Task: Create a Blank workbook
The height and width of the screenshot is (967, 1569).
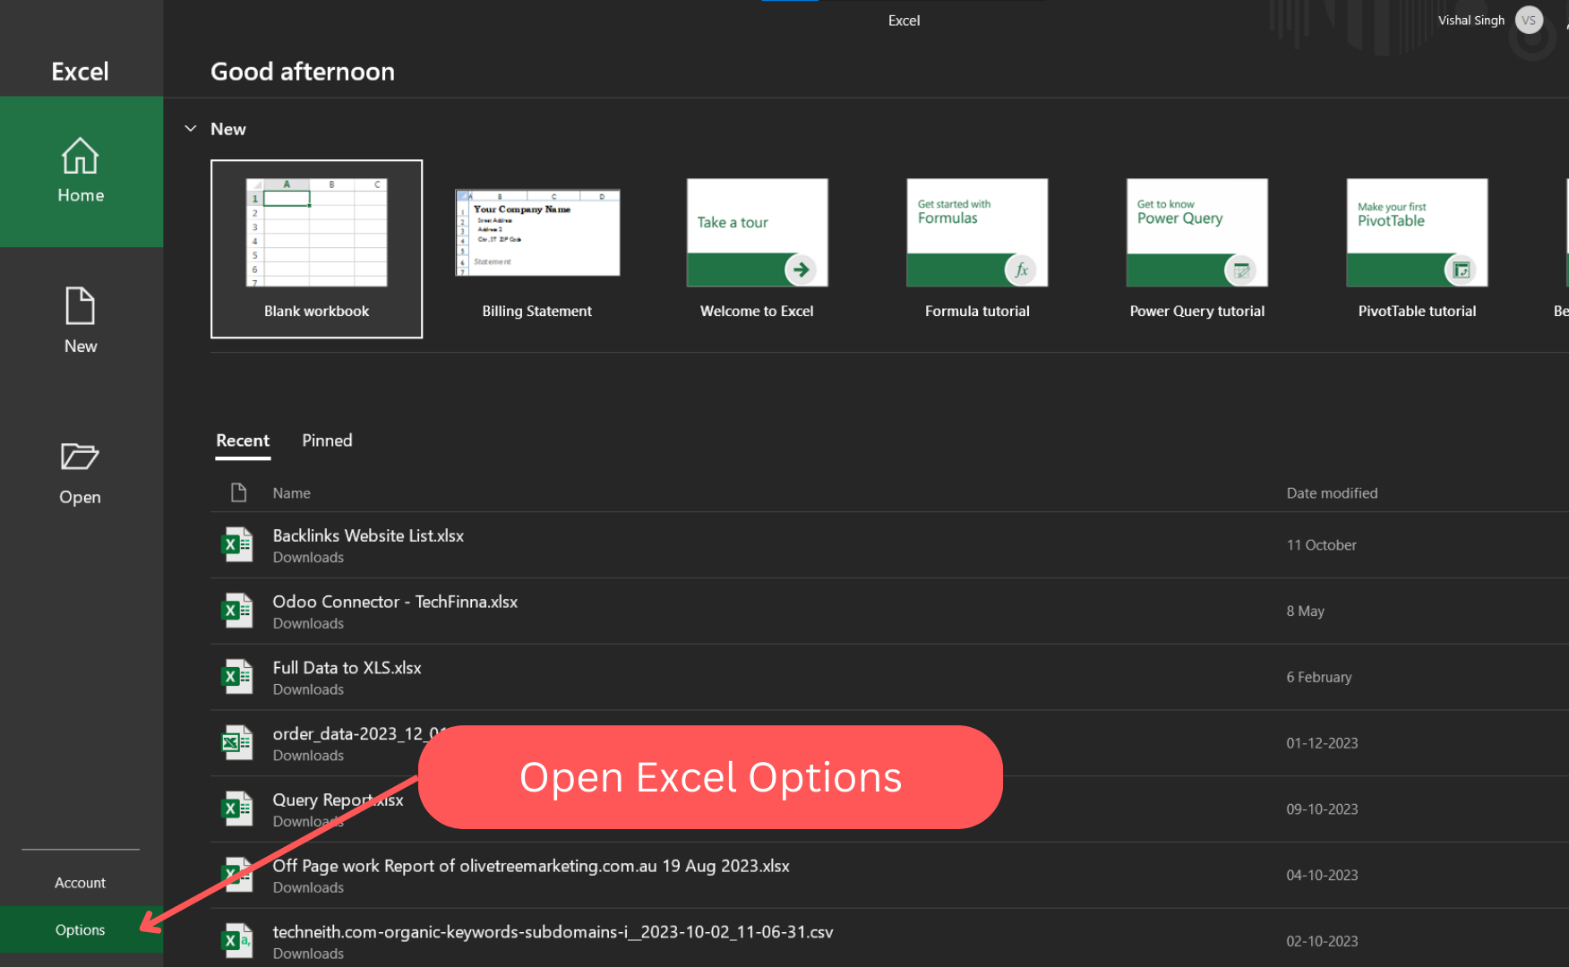Action: [x=316, y=249]
